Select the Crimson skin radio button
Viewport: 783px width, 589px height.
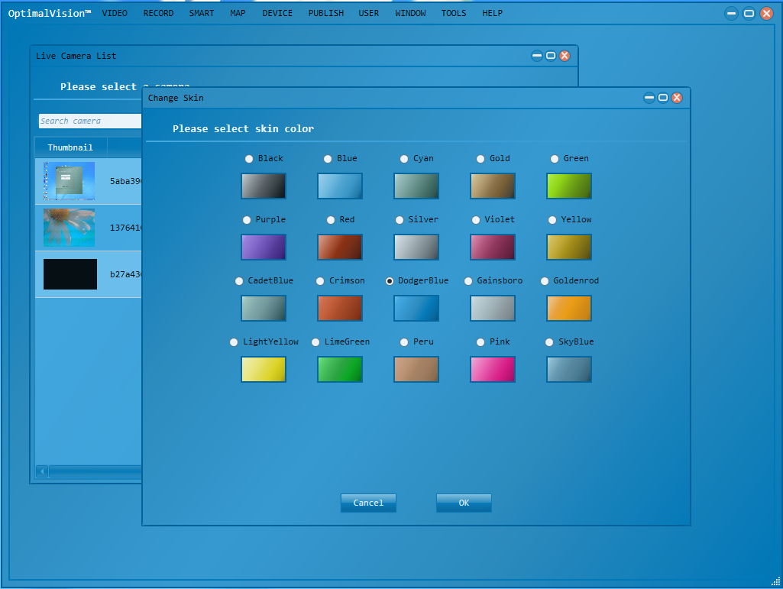pos(320,281)
